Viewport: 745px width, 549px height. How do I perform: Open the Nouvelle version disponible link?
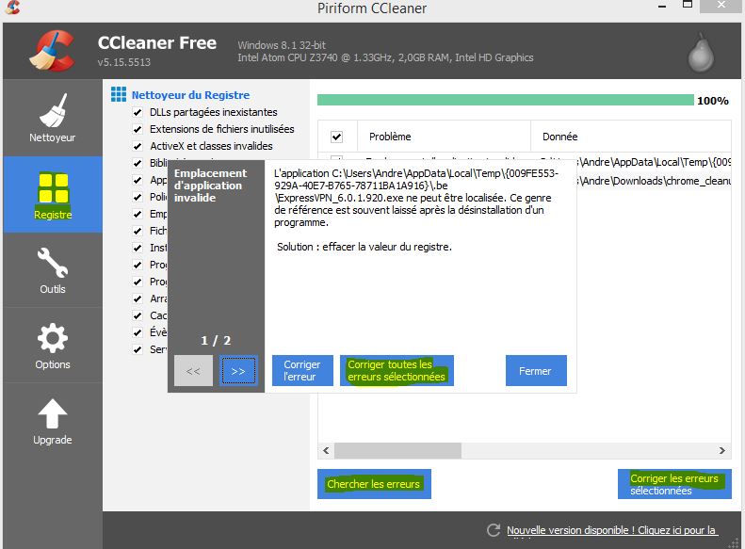click(612, 531)
